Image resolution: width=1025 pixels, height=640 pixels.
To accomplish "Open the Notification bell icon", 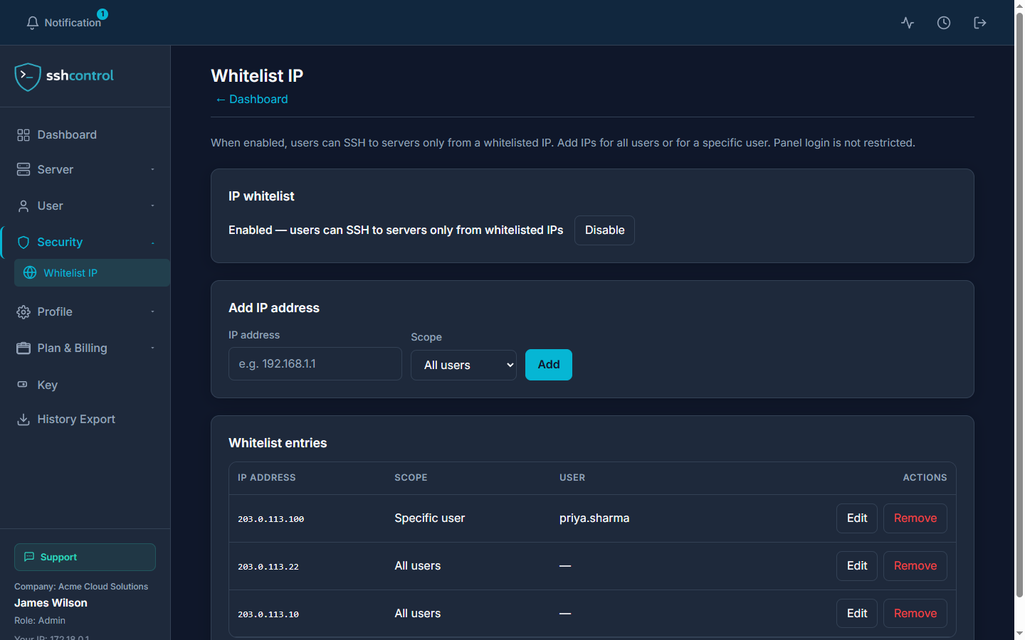I will pos(33,23).
